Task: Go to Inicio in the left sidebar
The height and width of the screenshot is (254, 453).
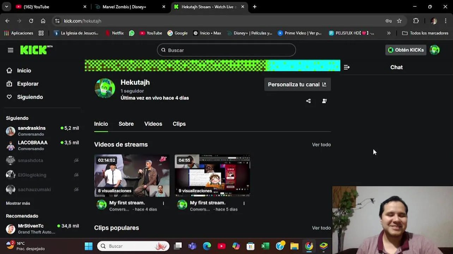Action: (x=24, y=71)
